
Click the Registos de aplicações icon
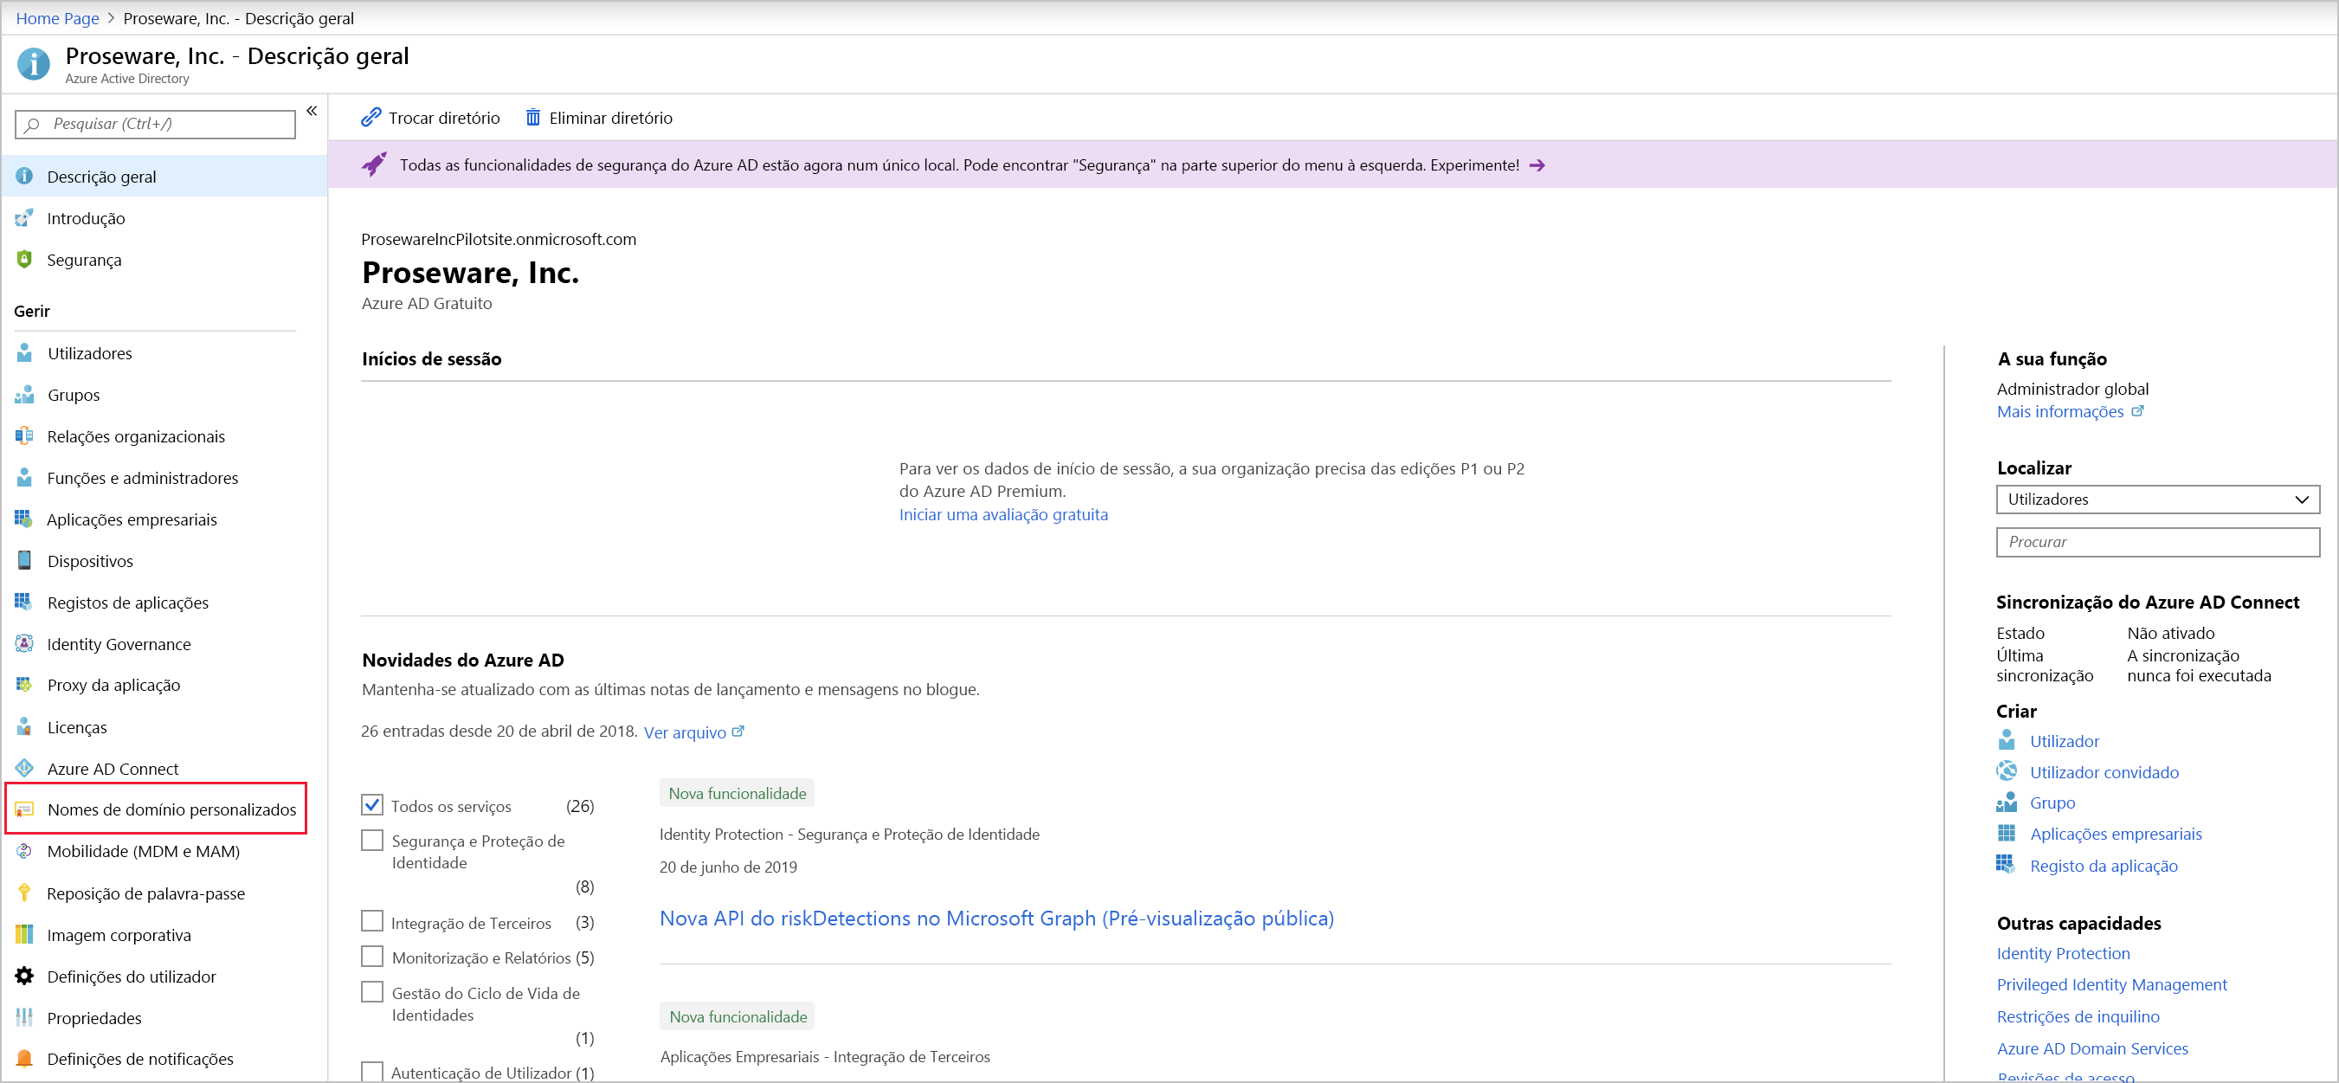coord(24,602)
